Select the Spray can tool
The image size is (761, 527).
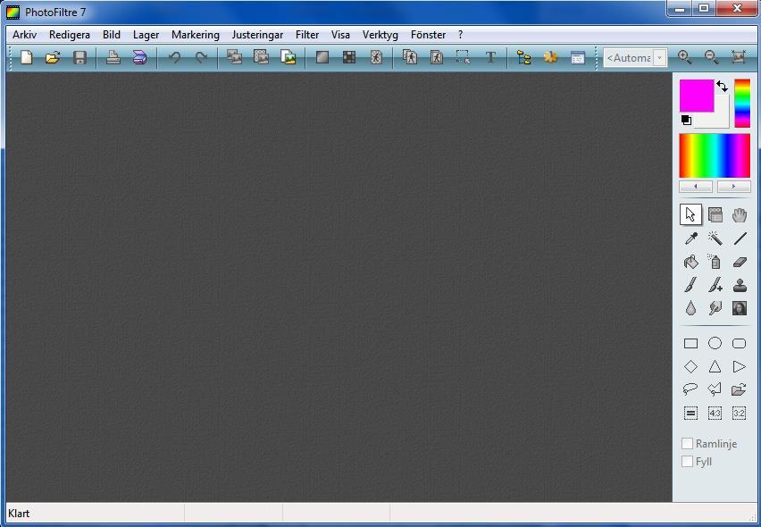(x=715, y=262)
